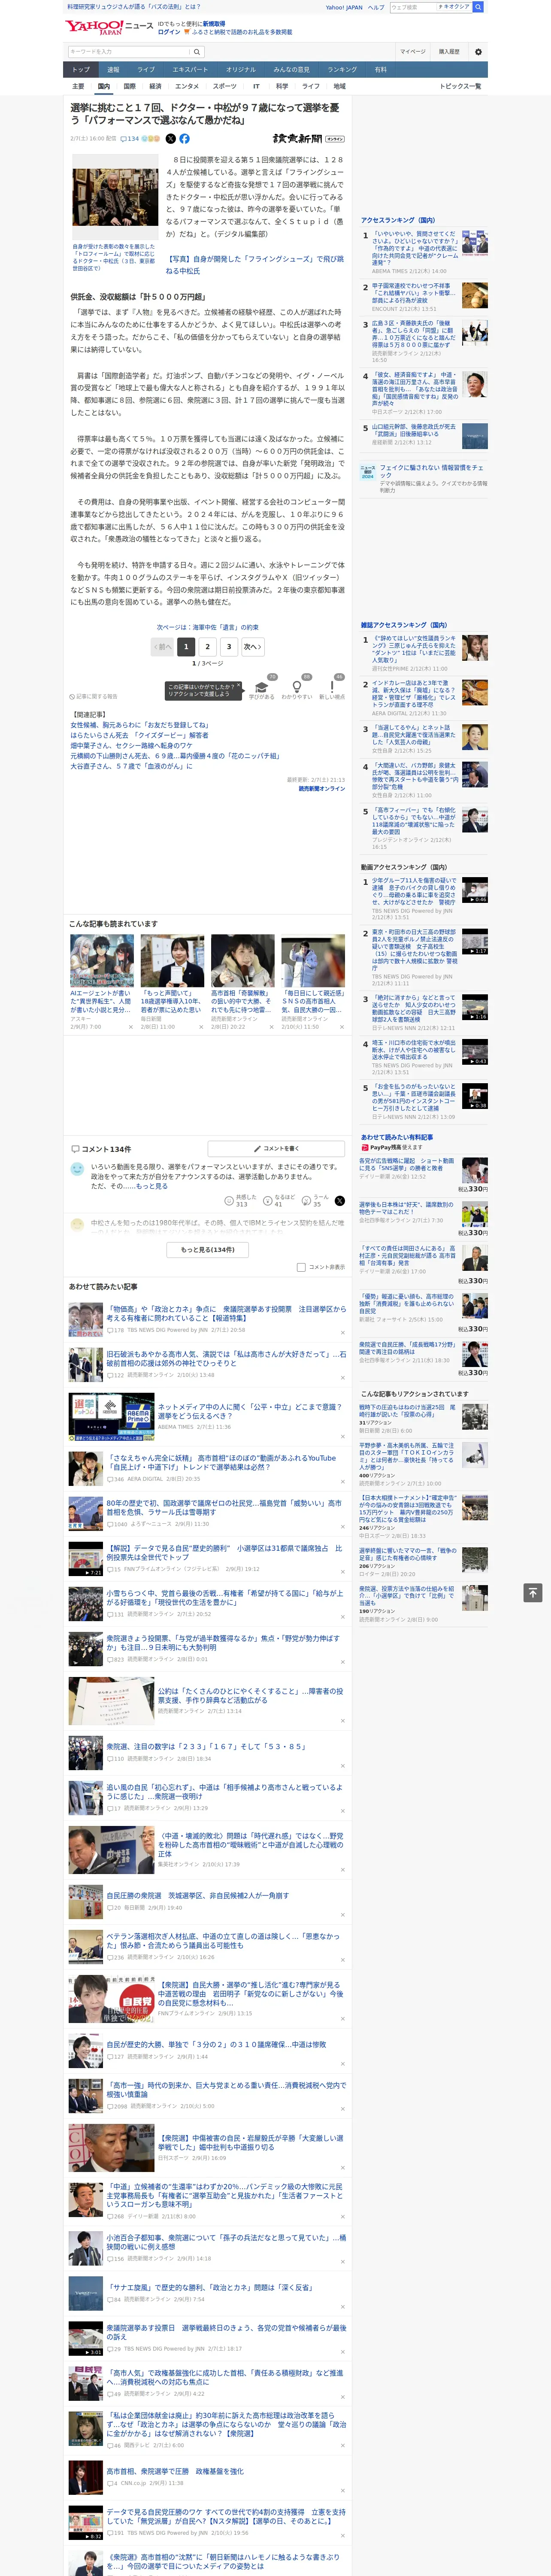Open the 【写真】 flying shoes photo link

pyautogui.click(x=254, y=265)
